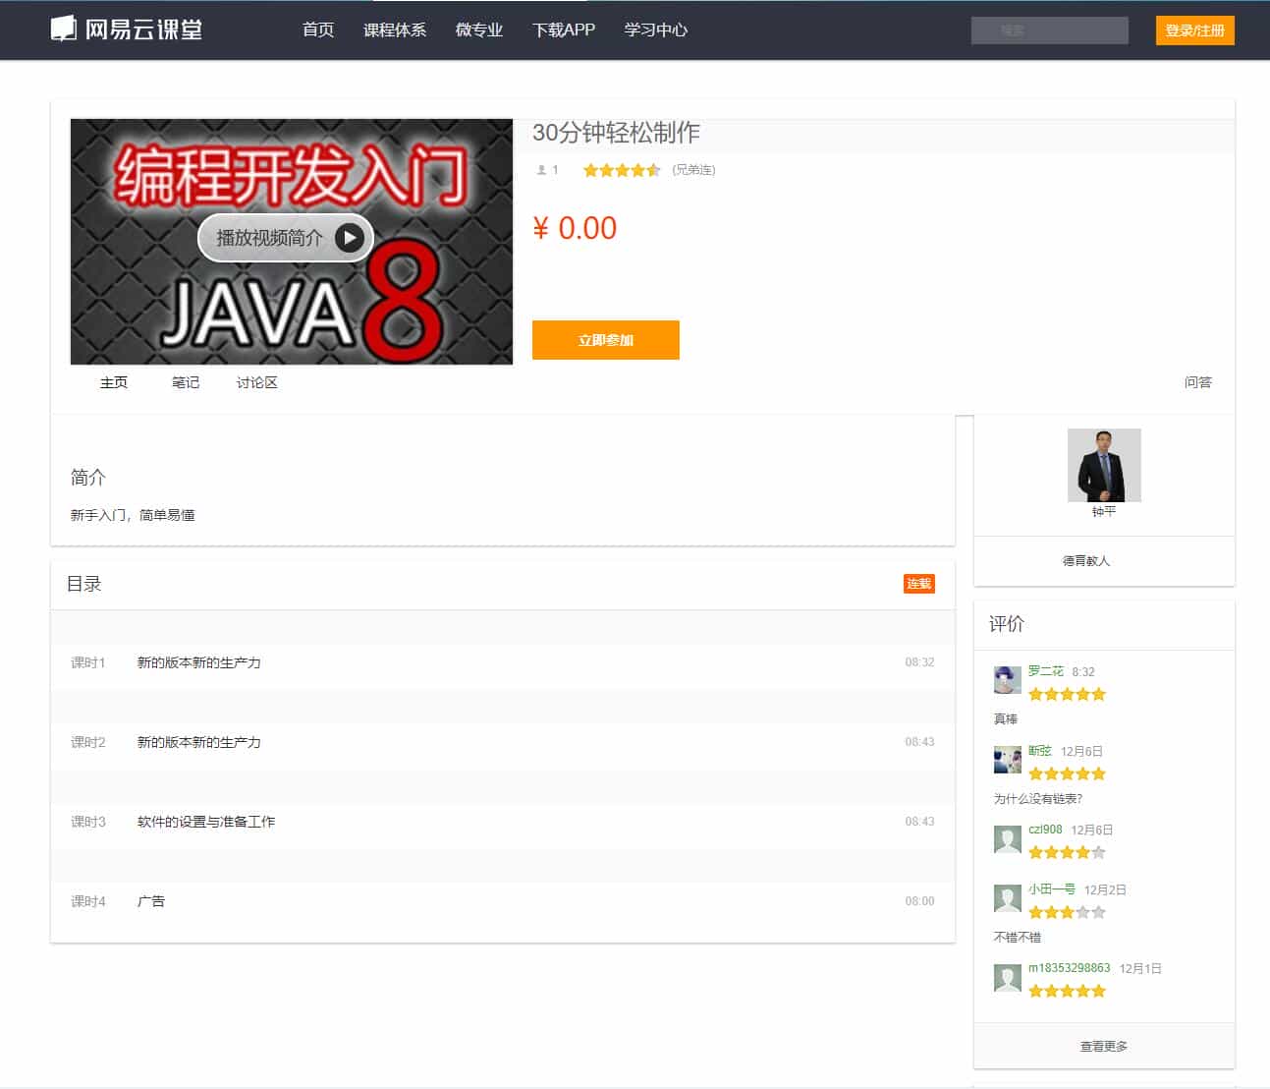Open the 讨论区 tab

pos(257,382)
